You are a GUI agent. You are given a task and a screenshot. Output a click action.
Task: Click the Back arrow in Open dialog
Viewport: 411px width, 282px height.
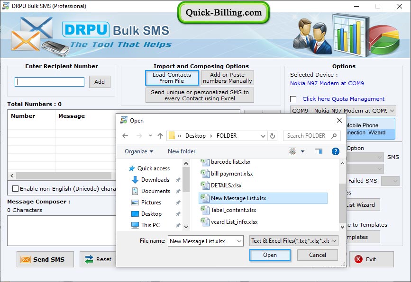(125, 136)
